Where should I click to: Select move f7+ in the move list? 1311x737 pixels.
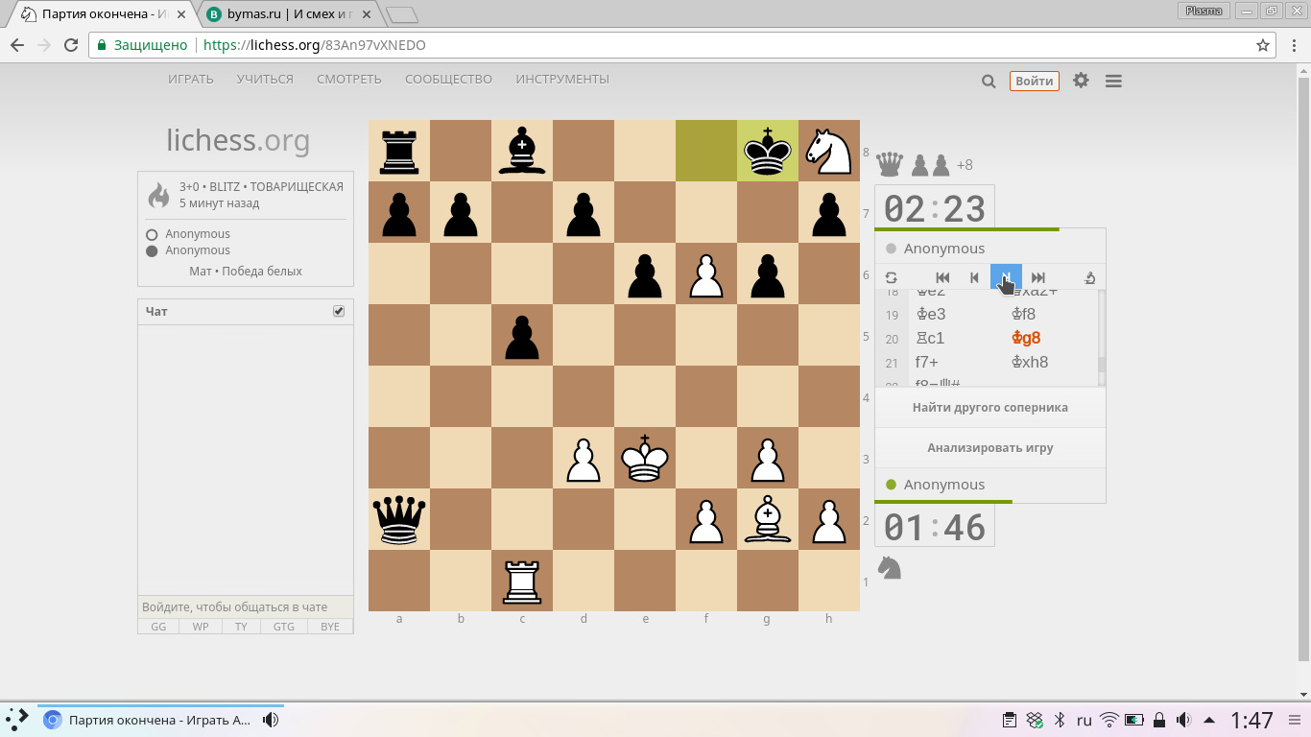click(927, 362)
